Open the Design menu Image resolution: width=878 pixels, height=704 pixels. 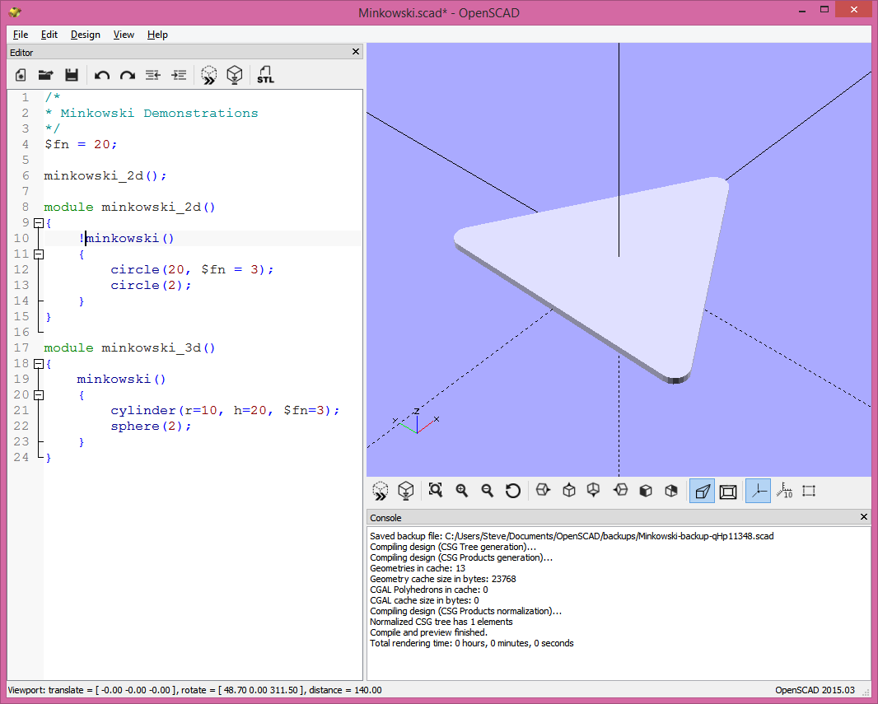coord(85,35)
